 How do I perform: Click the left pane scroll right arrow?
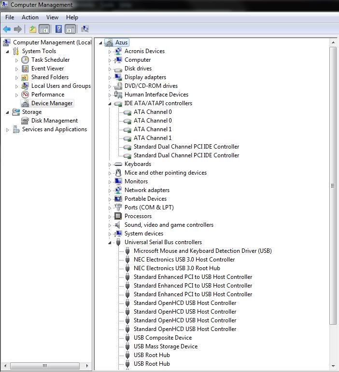pos(87,366)
